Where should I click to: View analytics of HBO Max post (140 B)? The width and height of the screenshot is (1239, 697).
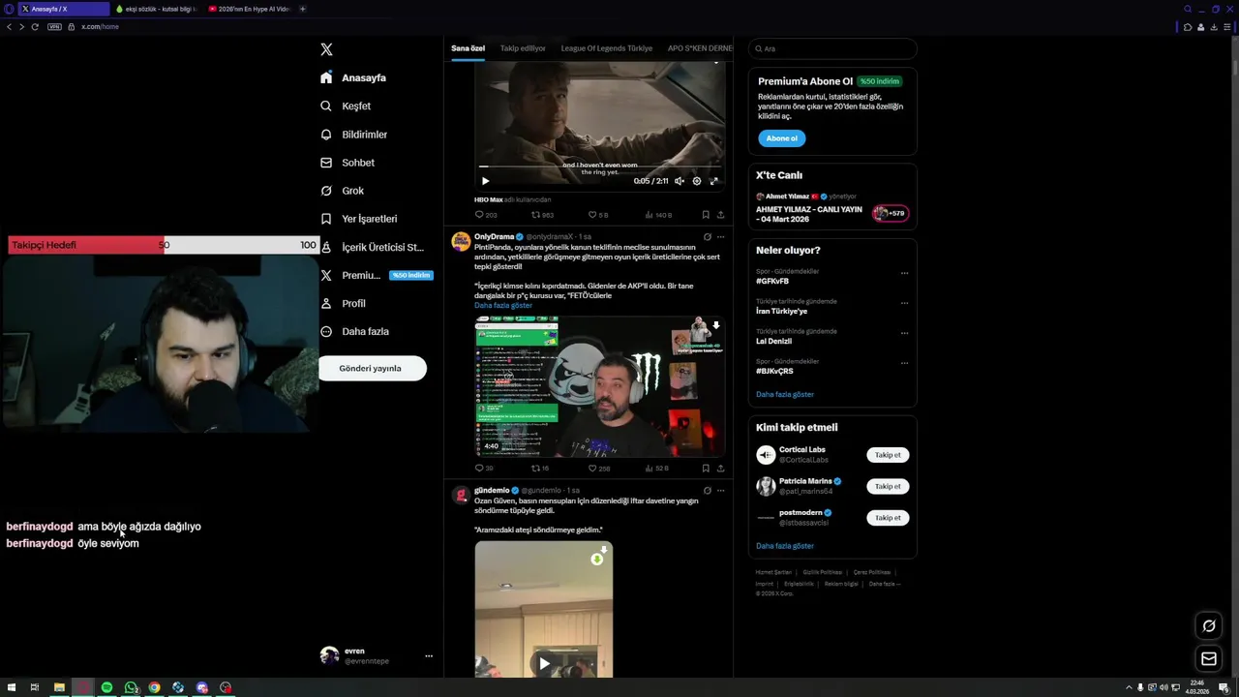click(658, 215)
